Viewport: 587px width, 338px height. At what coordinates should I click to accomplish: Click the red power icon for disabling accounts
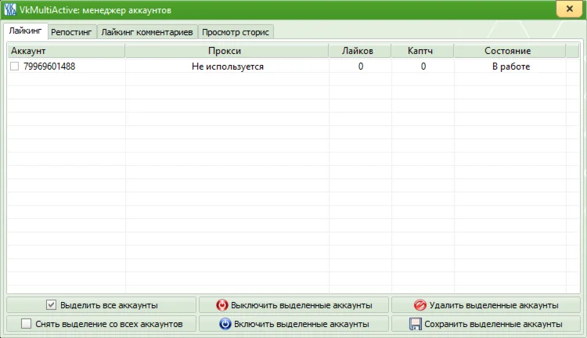pyautogui.click(x=222, y=305)
